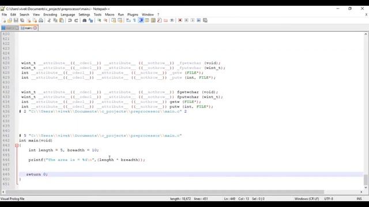The width and height of the screenshot is (369, 207).
Task: Save the recorded macro icon
Action: pos(205,21)
